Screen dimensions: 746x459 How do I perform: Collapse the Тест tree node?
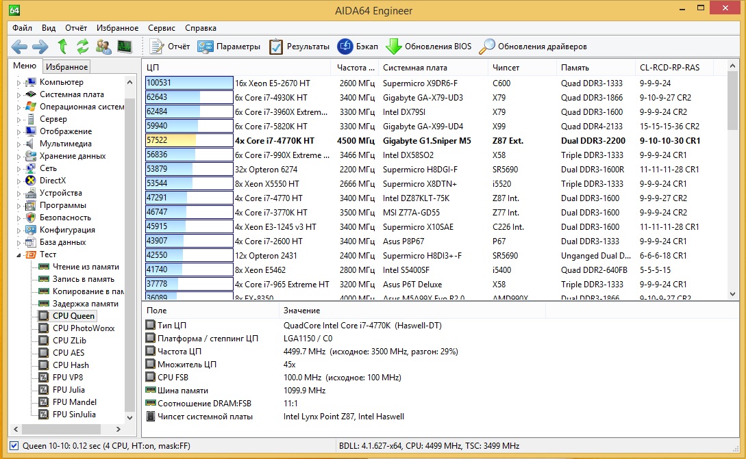[x=18, y=255]
